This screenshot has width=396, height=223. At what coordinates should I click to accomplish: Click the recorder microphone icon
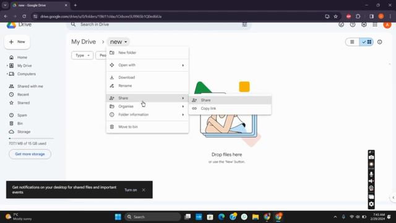371,174
